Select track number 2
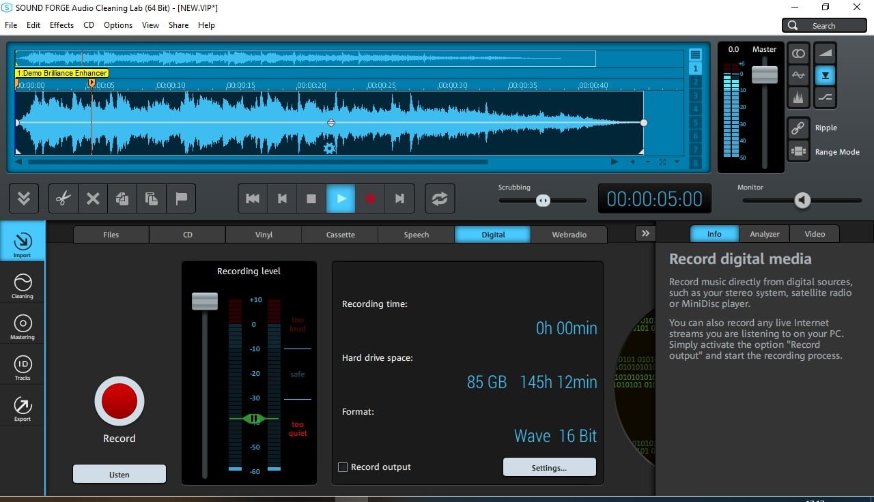Viewport: 874px width, 502px height. [695, 82]
